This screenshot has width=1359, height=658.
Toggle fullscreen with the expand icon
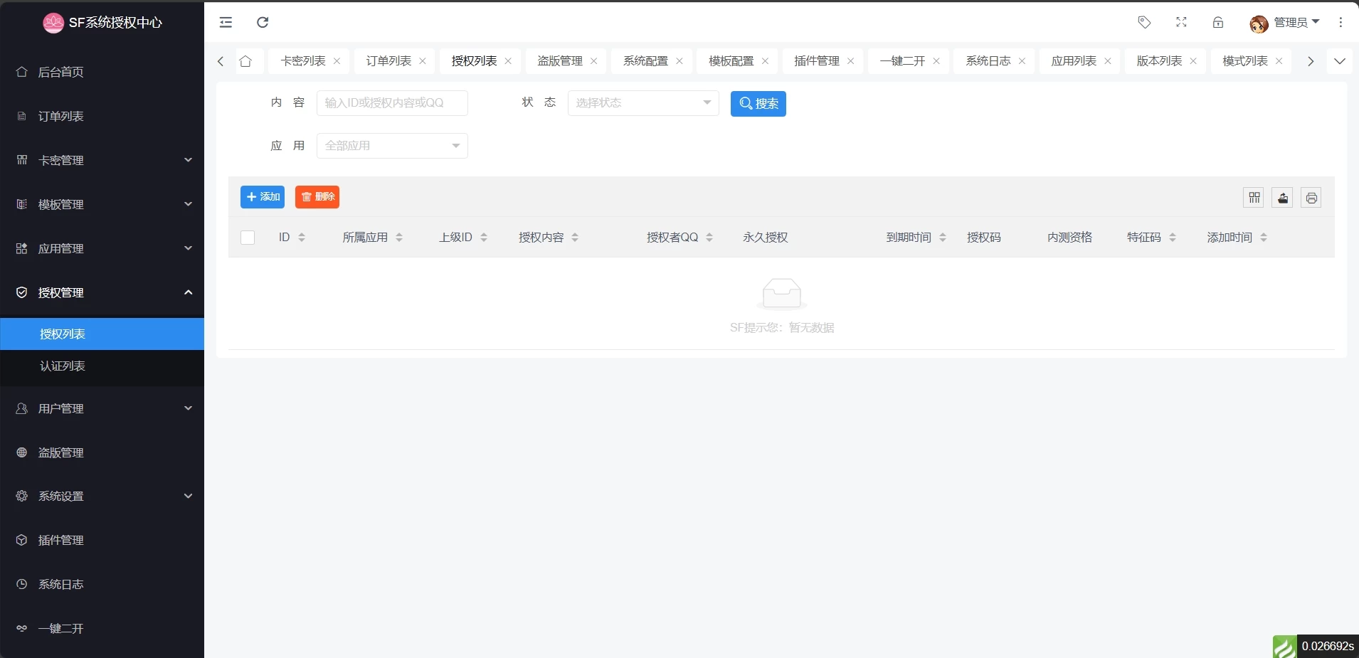pos(1181,22)
